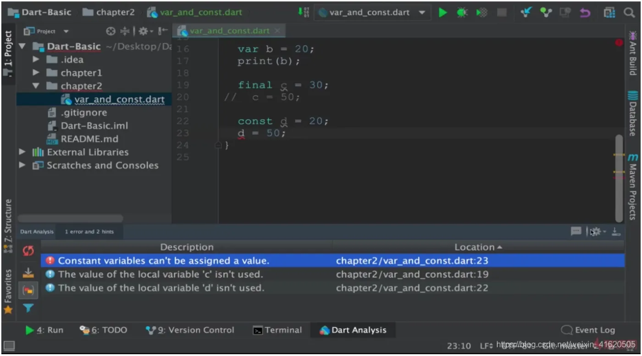Run with coverage icon in toolbar
The height and width of the screenshot is (356, 642).
coord(481,13)
